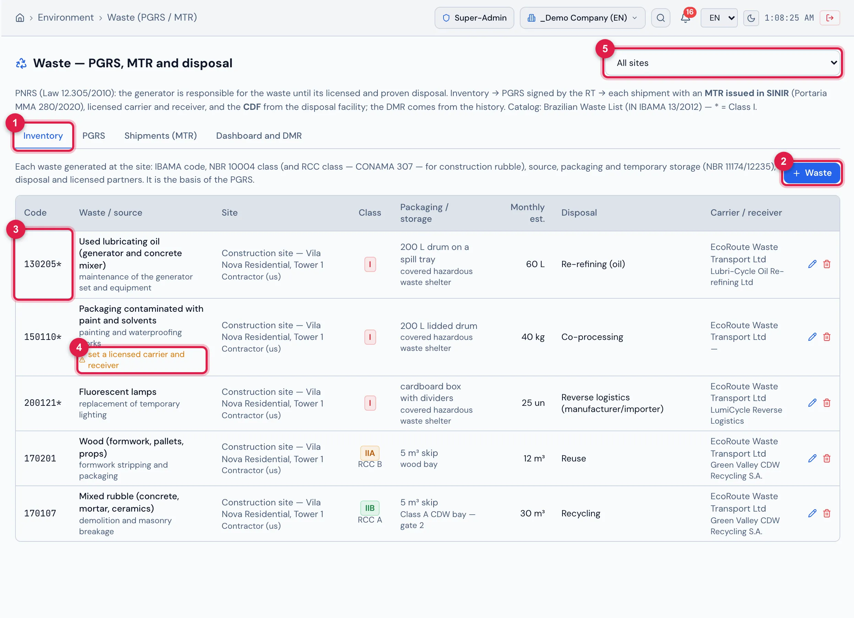Delete the Fluorescent lamps row

(x=827, y=403)
